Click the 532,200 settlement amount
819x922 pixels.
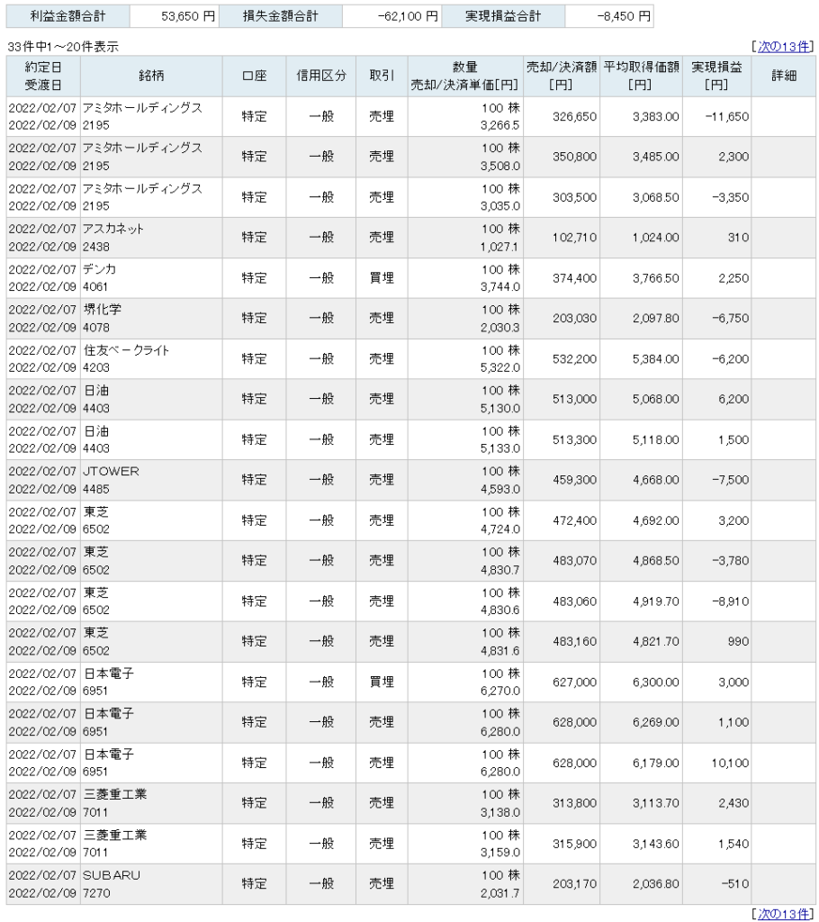[574, 359]
